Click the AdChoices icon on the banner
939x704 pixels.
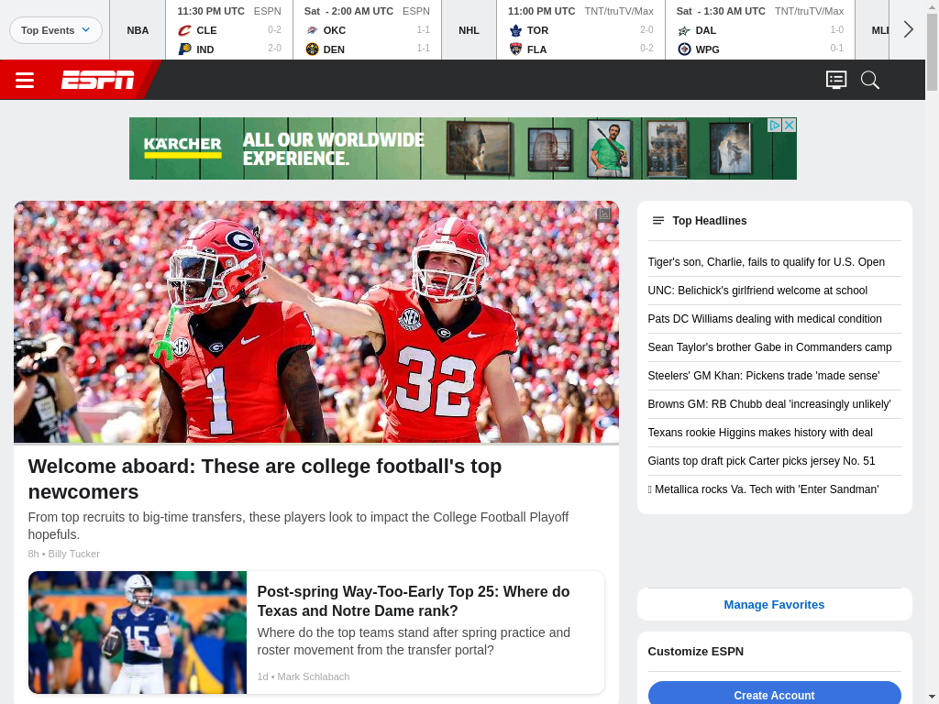[775, 125]
